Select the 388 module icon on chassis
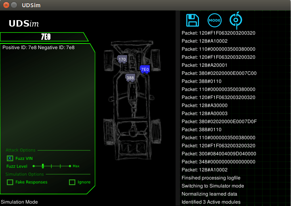291x206 pixels. click(130, 78)
